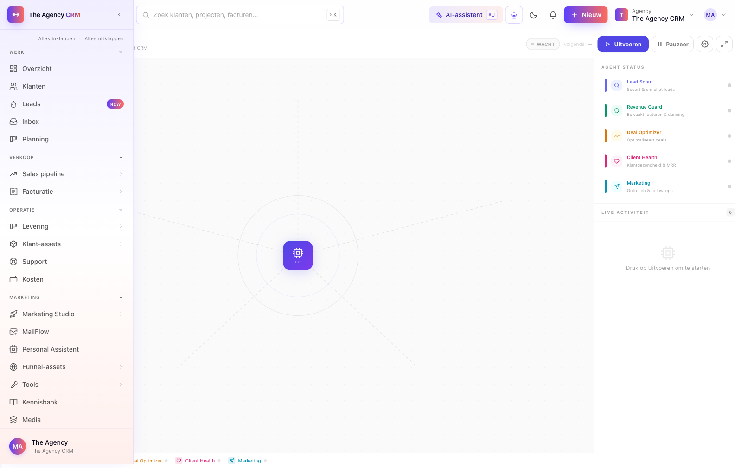The width and height of the screenshot is (735, 468).
Task: Activate microphone voice input
Action: click(x=514, y=15)
